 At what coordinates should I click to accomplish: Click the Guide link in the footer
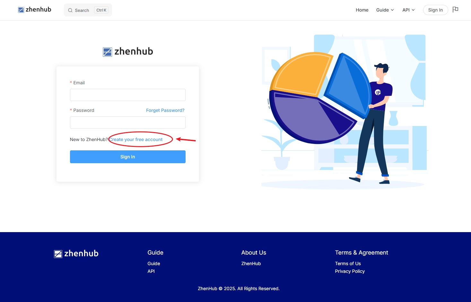(154, 263)
